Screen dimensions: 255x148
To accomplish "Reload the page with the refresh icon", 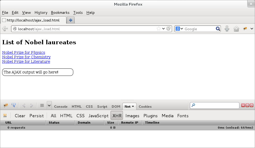I will click(x=169, y=29).
